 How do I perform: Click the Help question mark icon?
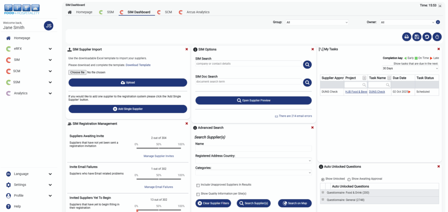(8, 206)
